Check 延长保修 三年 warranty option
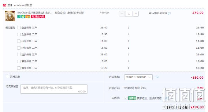The image size is (208, 112). click(x=19, y=55)
